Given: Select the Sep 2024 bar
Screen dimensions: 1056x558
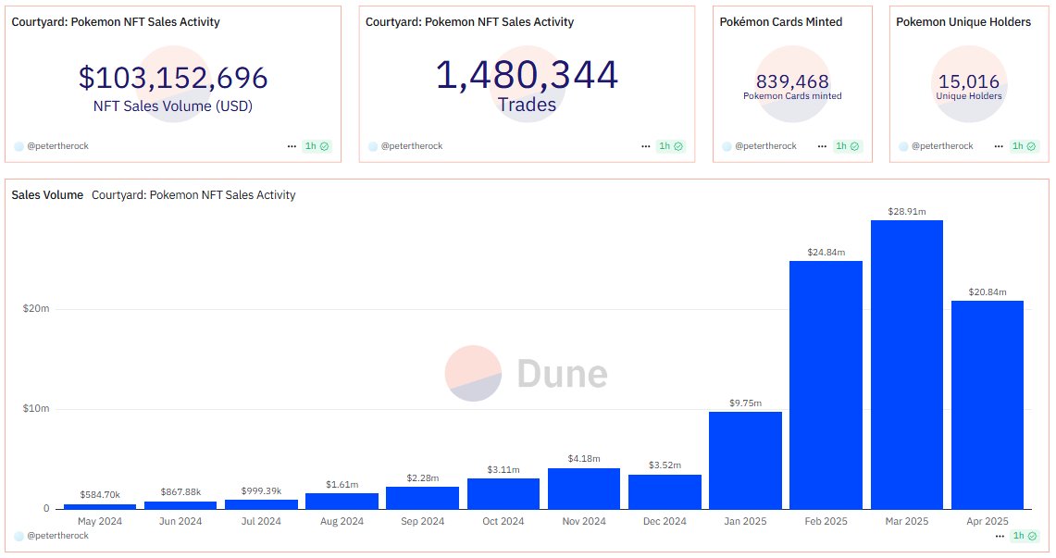Looking at the screenshot, I should click(422, 498).
